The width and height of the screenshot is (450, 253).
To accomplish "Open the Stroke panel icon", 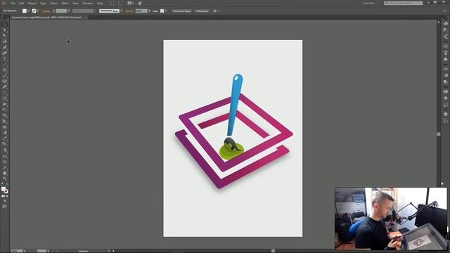I will 445,69.
